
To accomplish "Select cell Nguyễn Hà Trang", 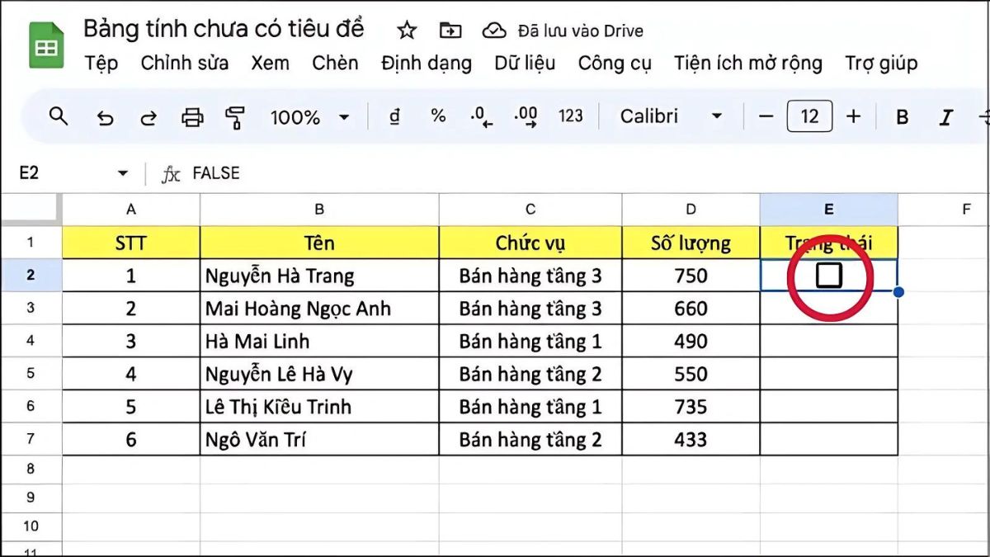I will coord(319,276).
